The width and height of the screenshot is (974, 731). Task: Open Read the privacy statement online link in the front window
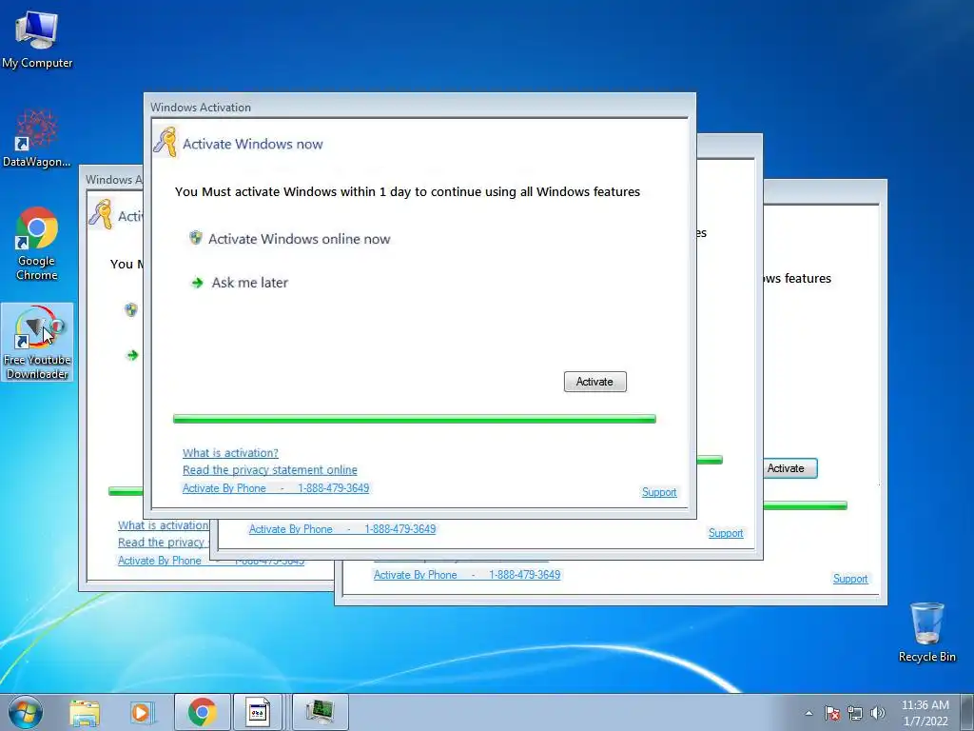click(x=269, y=470)
